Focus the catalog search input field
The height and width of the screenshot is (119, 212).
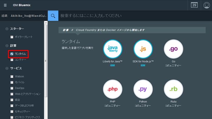tap(135, 16)
